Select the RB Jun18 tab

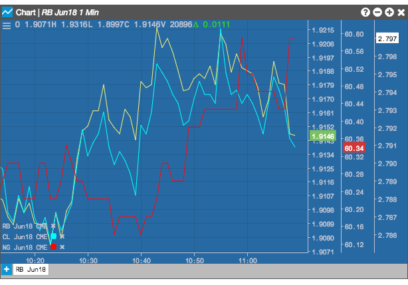point(31,270)
